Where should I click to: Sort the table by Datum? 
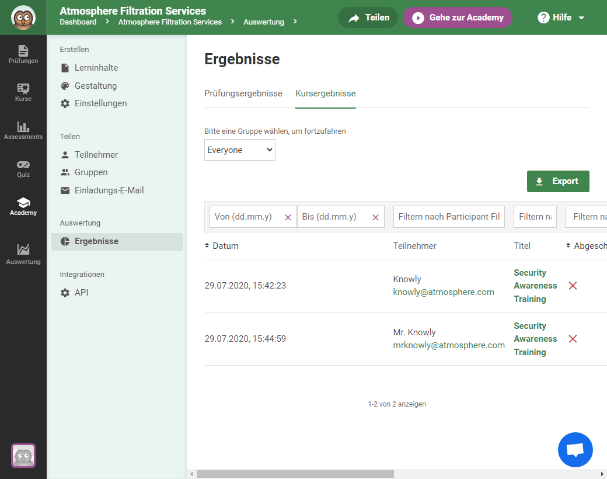[222, 246]
